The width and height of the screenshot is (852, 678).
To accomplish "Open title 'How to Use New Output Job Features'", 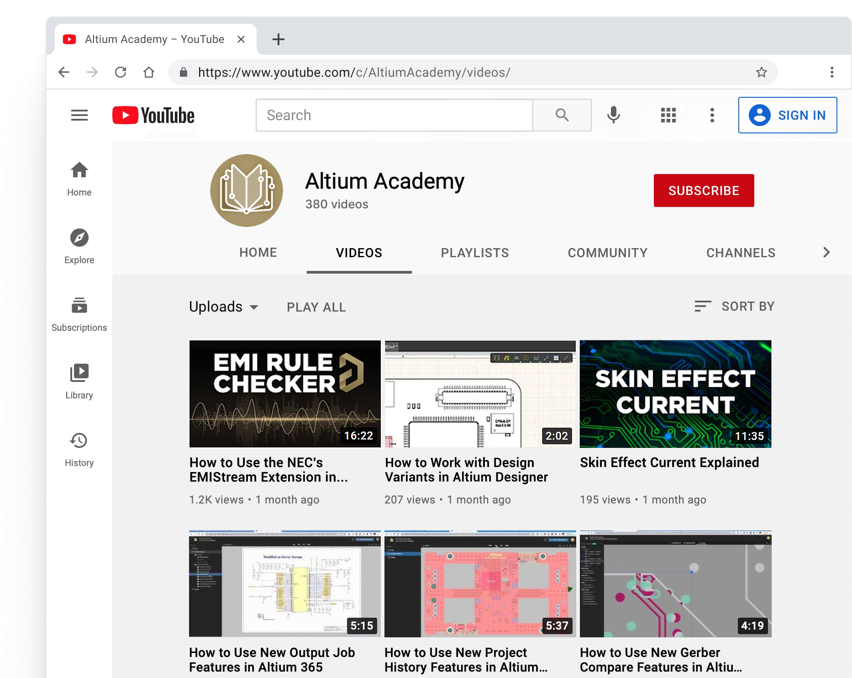I will click(x=272, y=660).
